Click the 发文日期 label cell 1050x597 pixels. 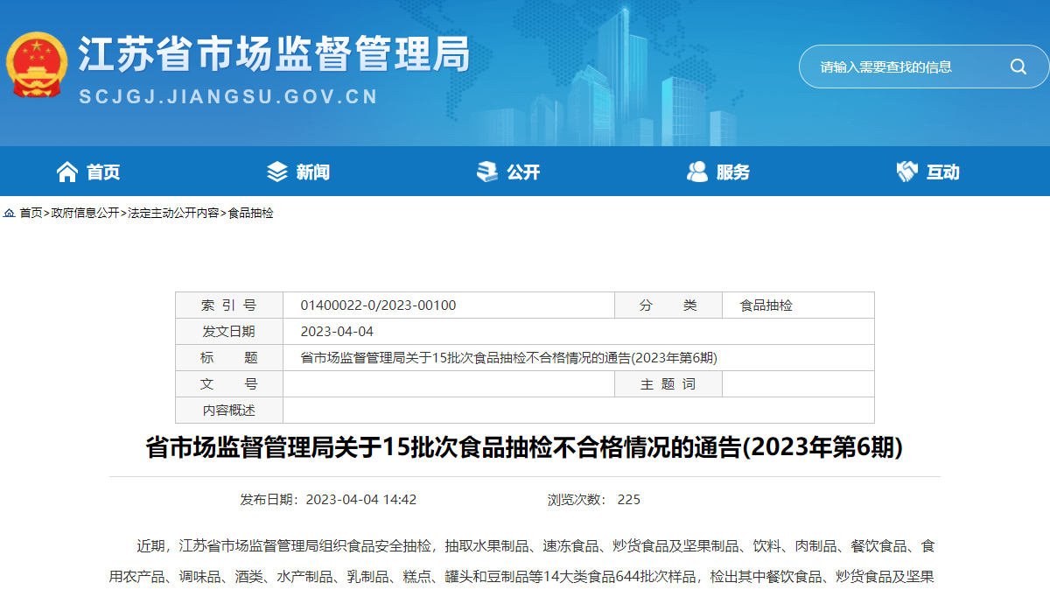[x=229, y=332]
